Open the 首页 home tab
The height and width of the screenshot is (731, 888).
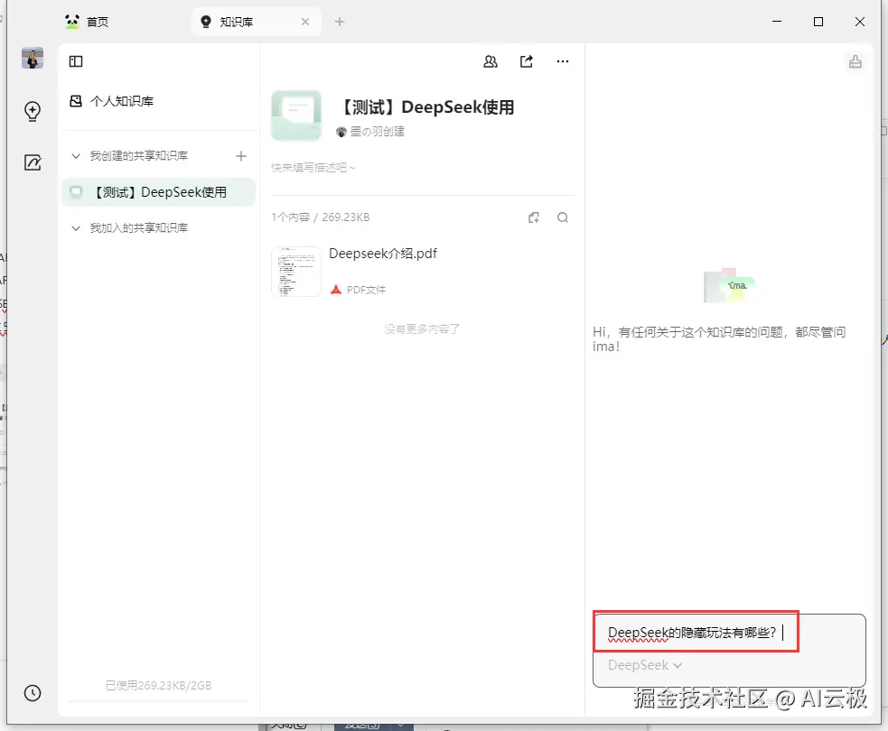coord(87,22)
